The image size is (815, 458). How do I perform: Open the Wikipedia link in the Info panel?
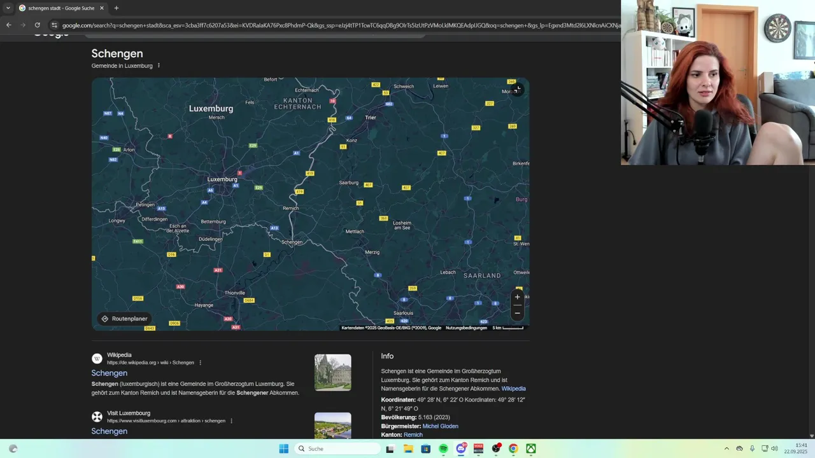coord(513,389)
